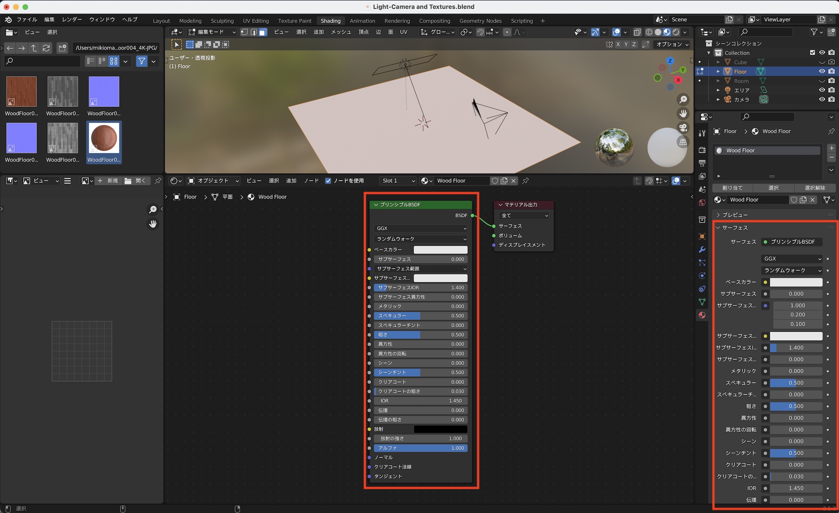Enable the 'ノードを使用' checkbox
The height and width of the screenshot is (513, 839).
(x=328, y=181)
